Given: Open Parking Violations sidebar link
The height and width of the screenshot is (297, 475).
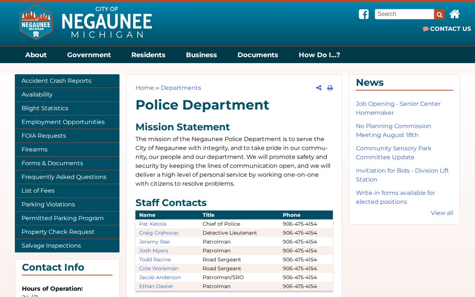Looking at the screenshot, I should coord(67,205).
